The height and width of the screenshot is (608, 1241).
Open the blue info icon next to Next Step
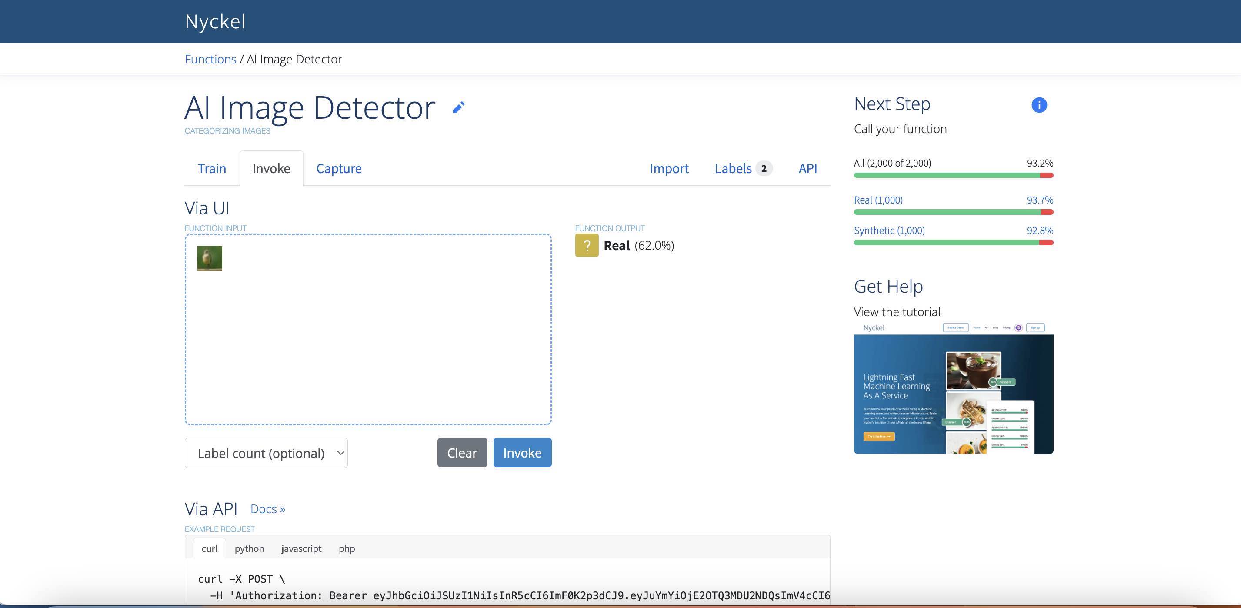click(x=1039, y=105)
